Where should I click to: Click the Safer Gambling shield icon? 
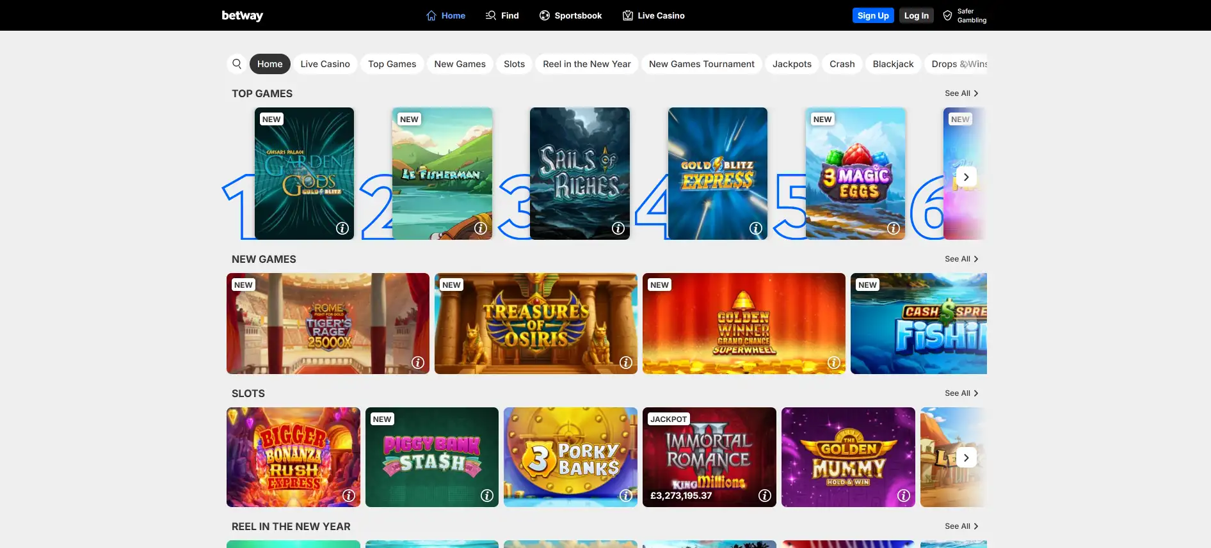point(947,15)
